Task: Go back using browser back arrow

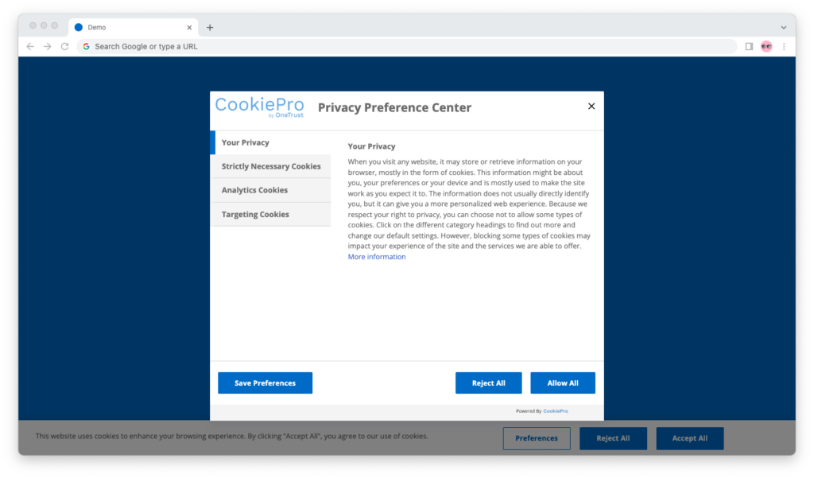Action: [30, 46]
